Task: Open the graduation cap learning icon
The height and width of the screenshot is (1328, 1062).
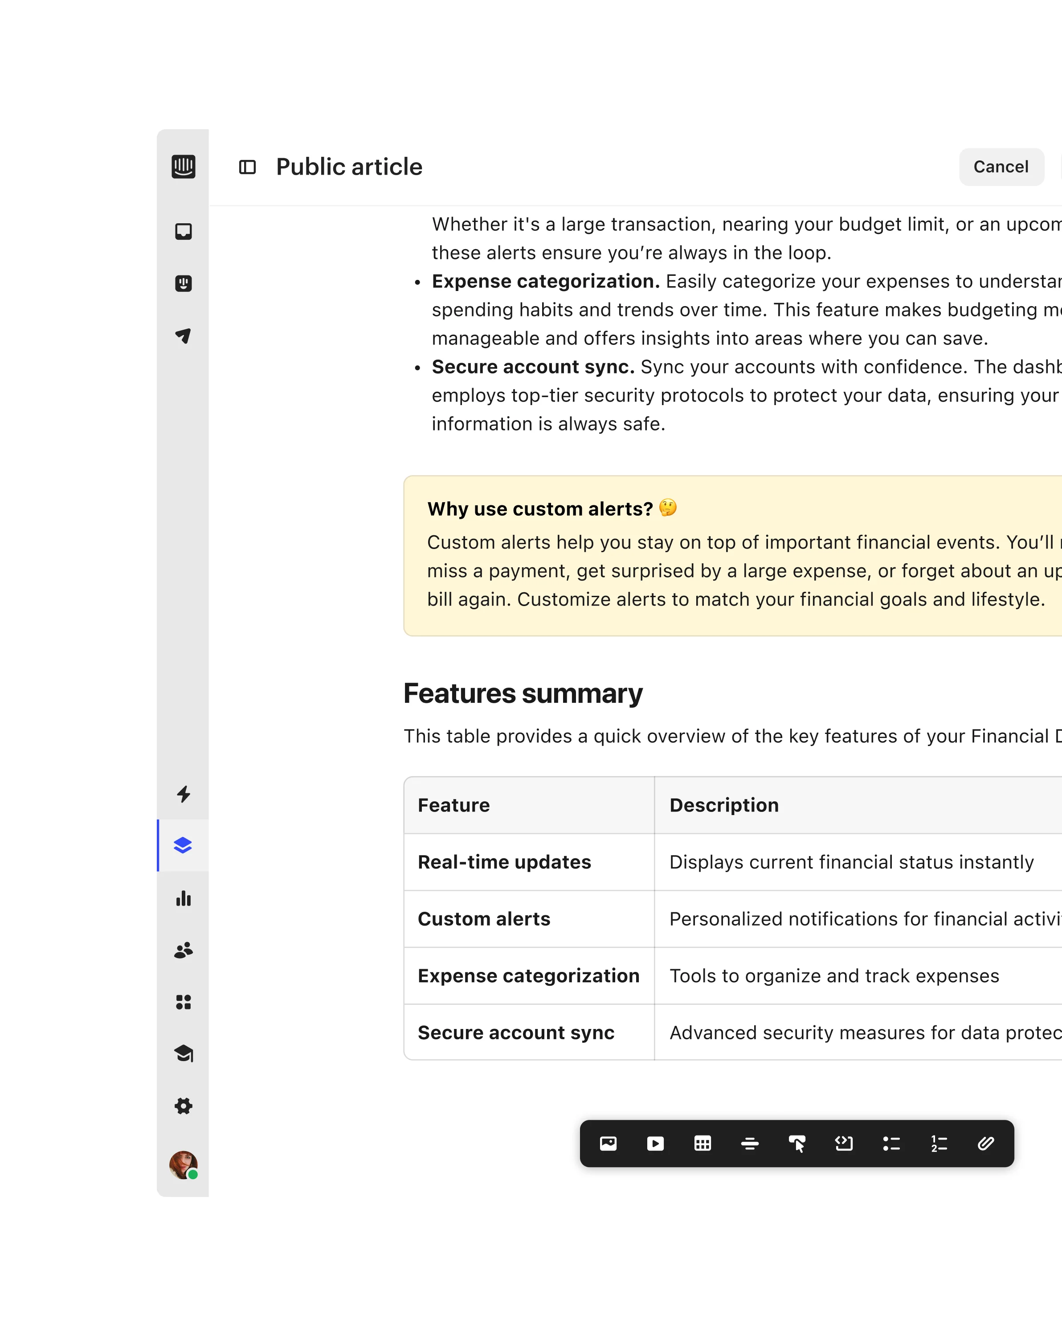Action: coord(183,1054)
